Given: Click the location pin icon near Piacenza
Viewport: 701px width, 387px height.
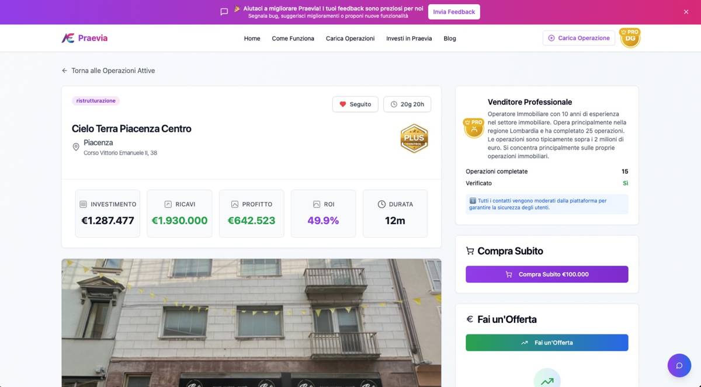Looking at the screenshot, I should click(x=76, y=147).
